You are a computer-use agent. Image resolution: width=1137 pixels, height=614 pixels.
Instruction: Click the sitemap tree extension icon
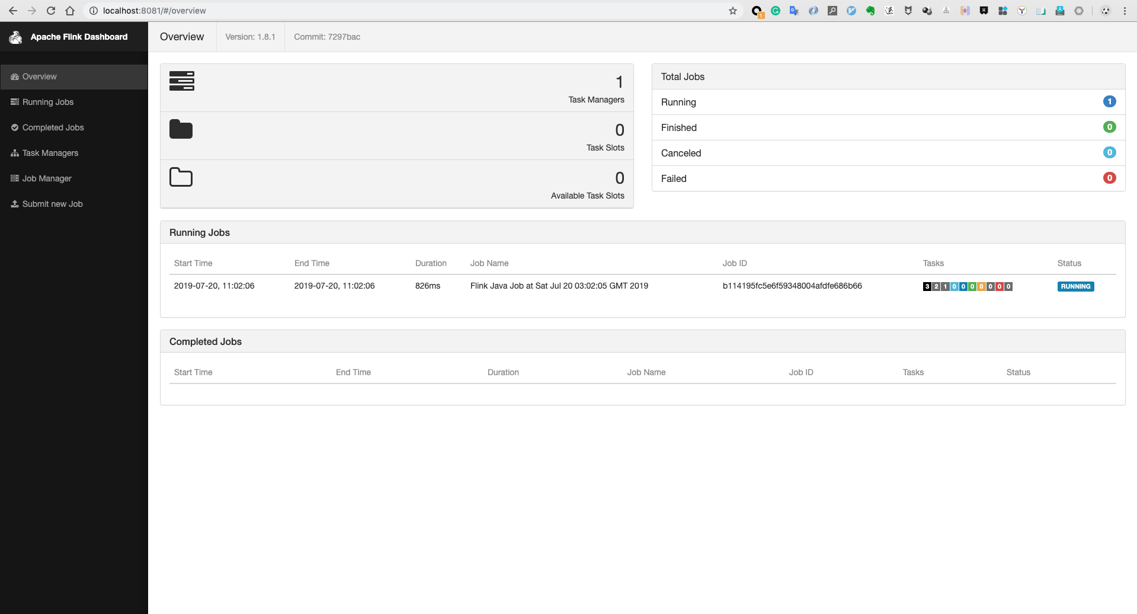tap(946, 11)
